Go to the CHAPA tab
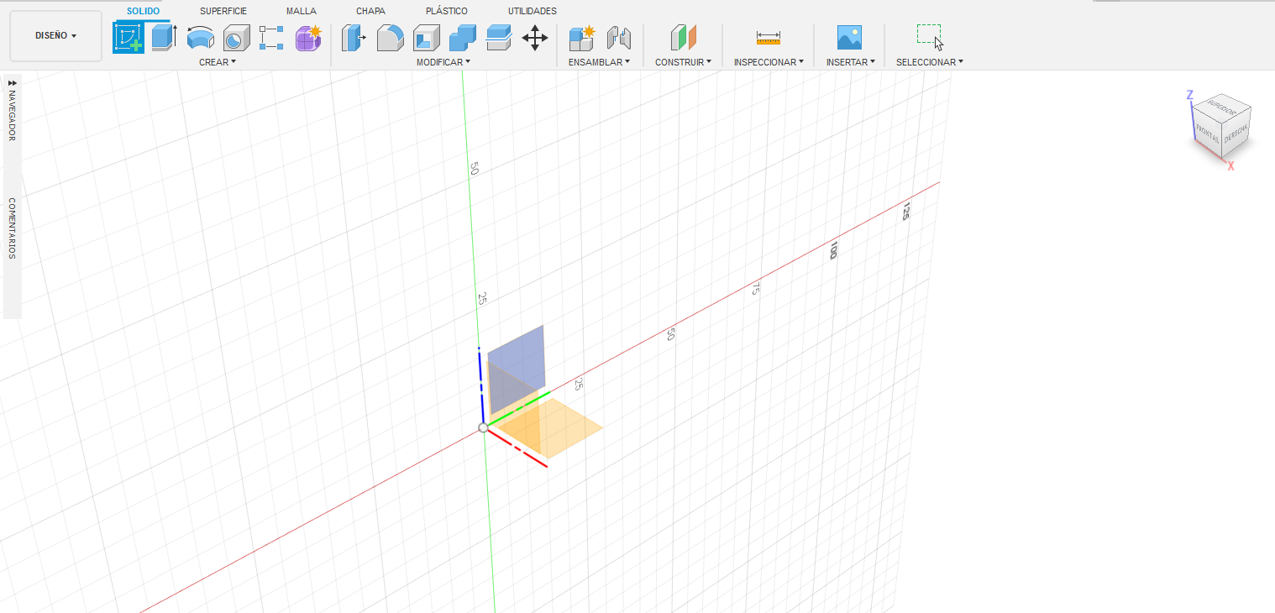The width and height of the screenshot is (1275, 613). click(x=370, y=11)
